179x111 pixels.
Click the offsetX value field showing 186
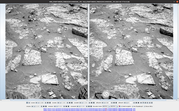pos(108,103)
